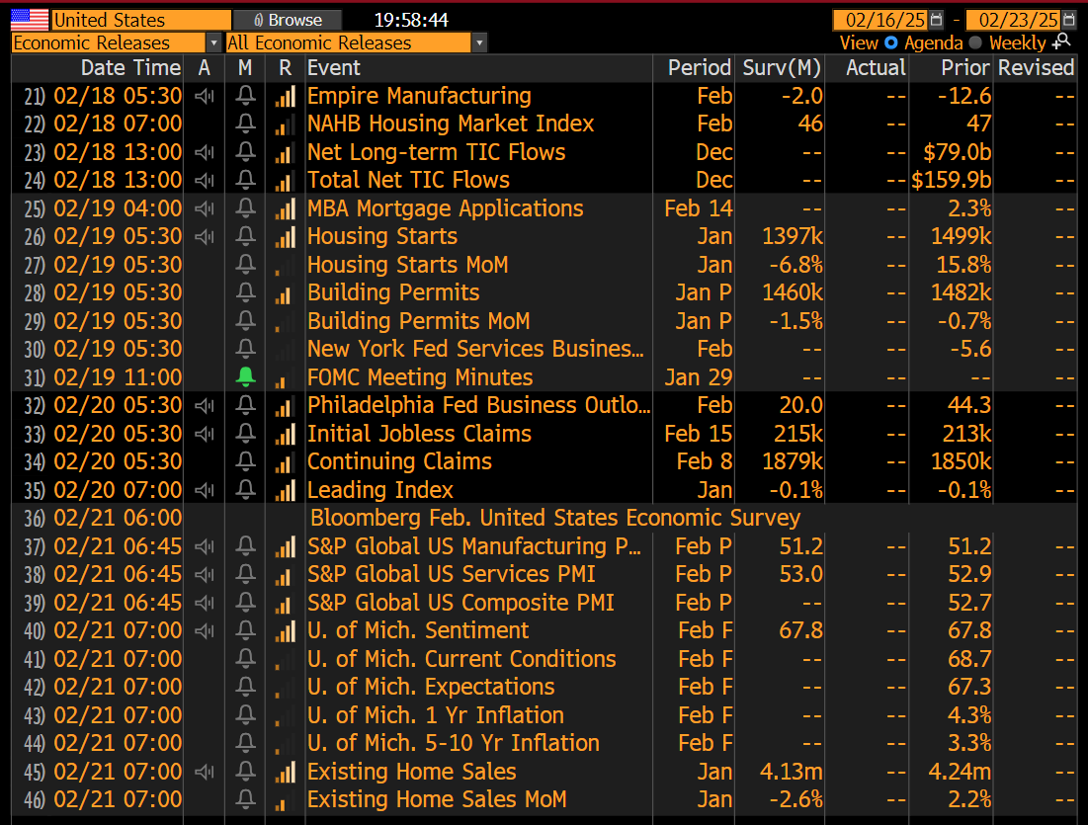Edit the United States country field
The image size is (1088, 825).
click(x=141, y=20)
